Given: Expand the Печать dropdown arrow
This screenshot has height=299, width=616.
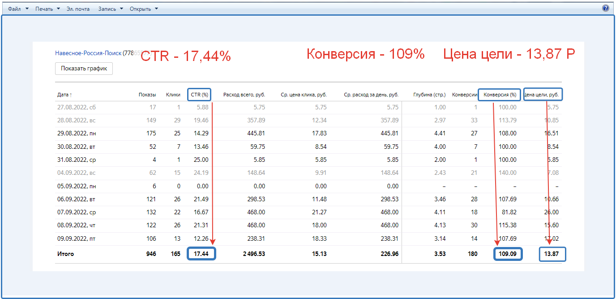Looking at the screenshot, I should click(x=58, y=9).
